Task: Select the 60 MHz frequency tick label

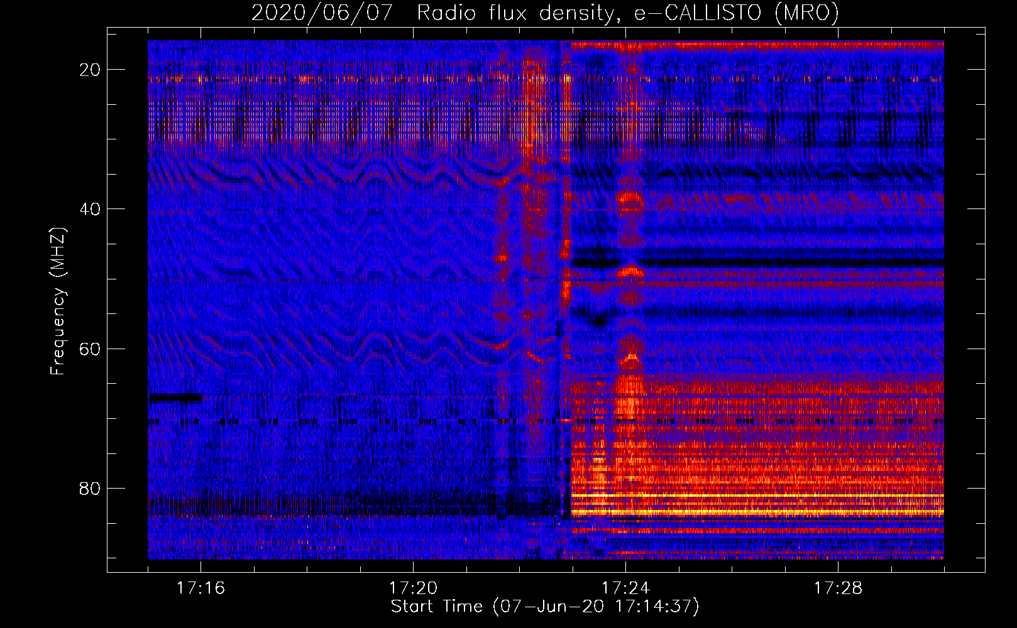Action: tap(91, 349)
